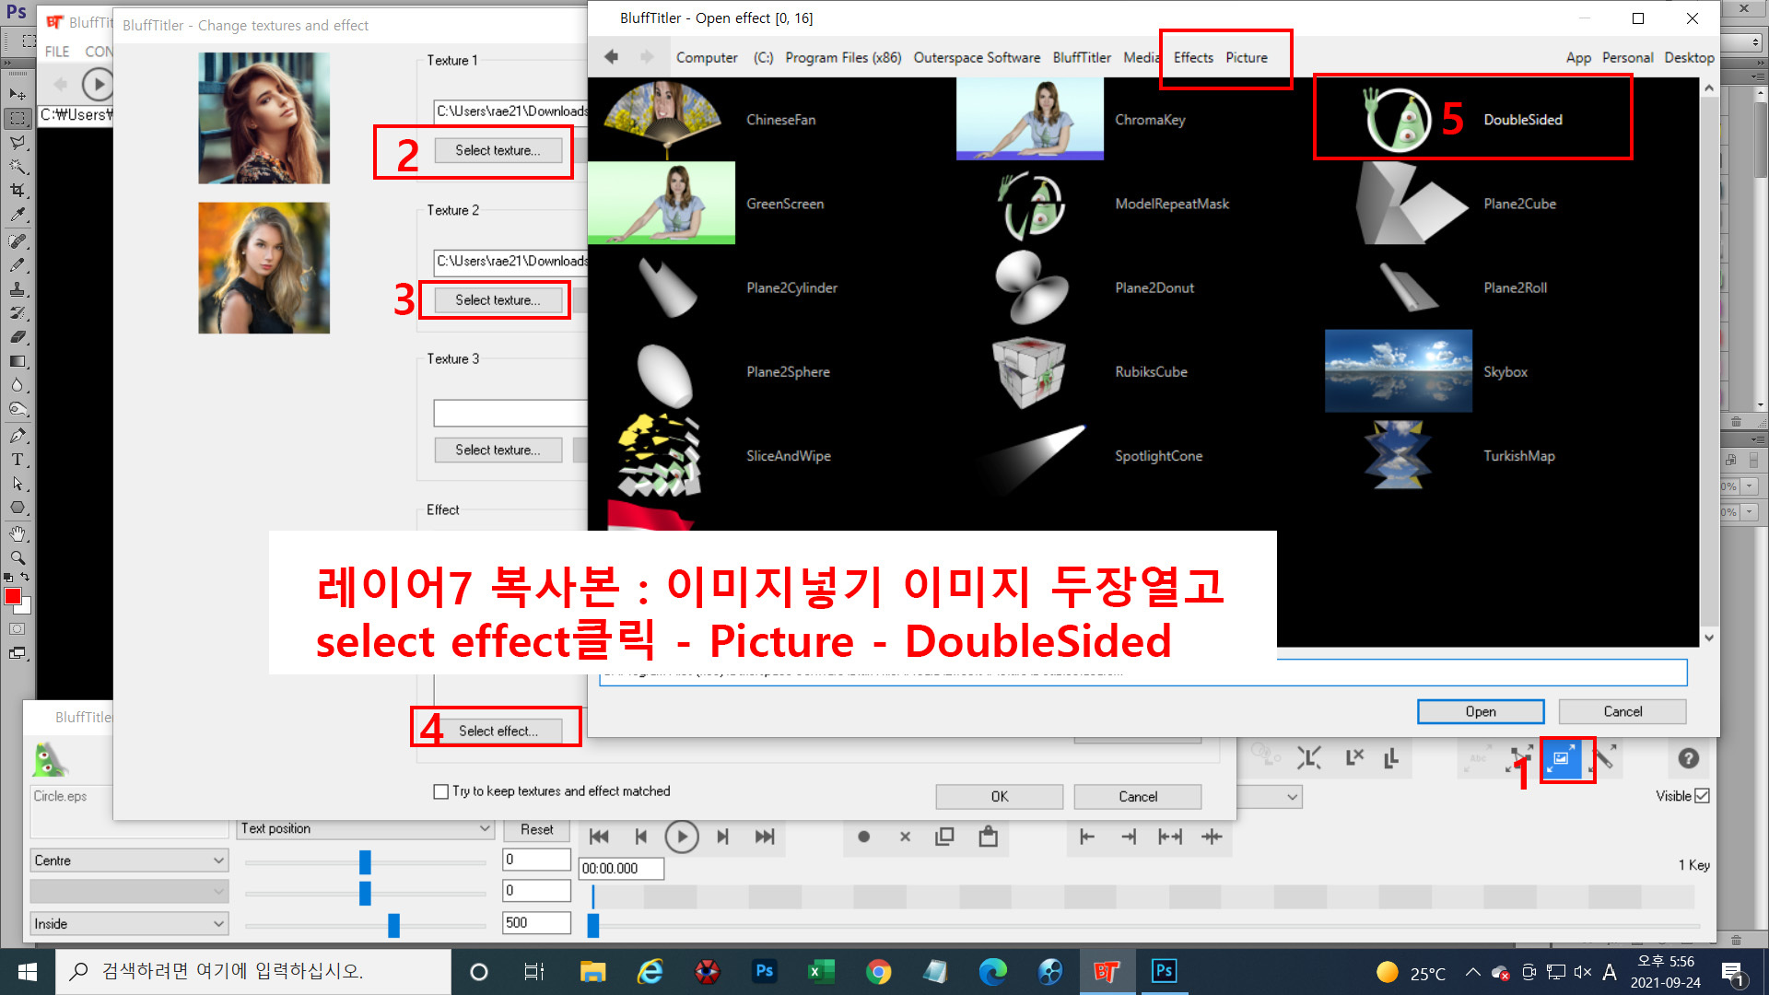Click the help question mark icon
Viewport: 1769px width, 995px height.
(x=1688, y=758)
